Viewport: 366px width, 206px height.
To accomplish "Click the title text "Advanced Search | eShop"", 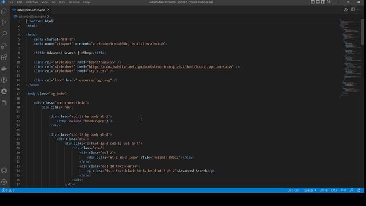I will pos(69,53).
